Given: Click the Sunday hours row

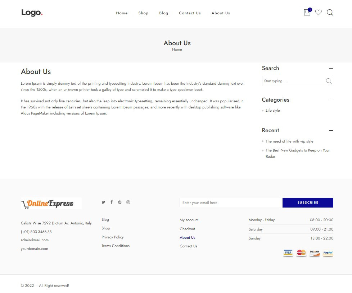Looking at the screenshot, I should click(291, 238).
